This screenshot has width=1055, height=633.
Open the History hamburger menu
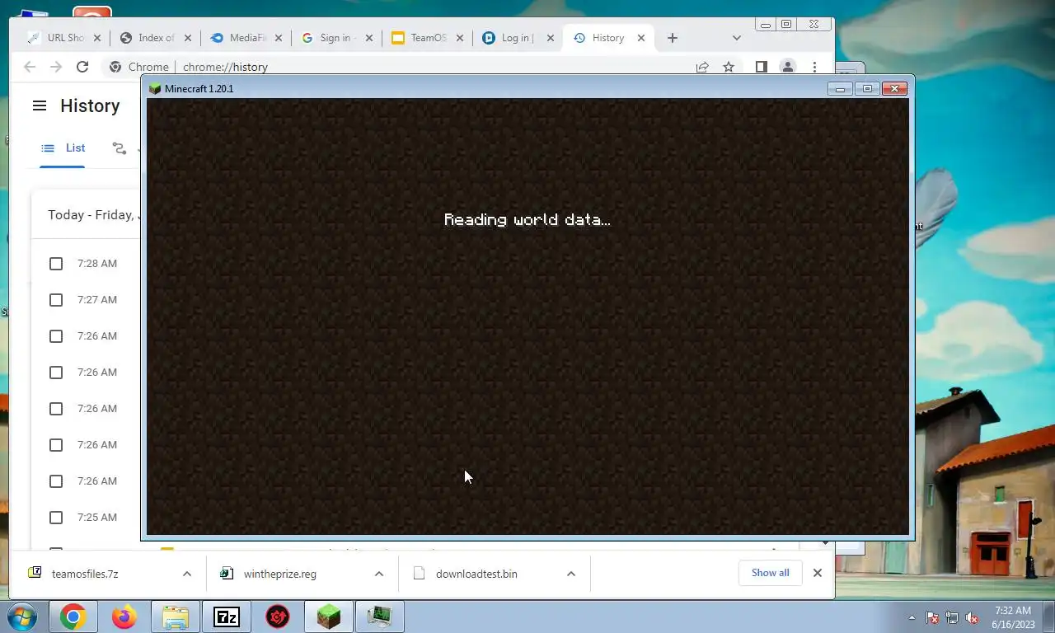[x=39, y=105]
